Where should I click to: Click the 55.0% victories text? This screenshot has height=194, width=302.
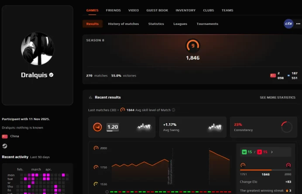click(x=124, y=76)
